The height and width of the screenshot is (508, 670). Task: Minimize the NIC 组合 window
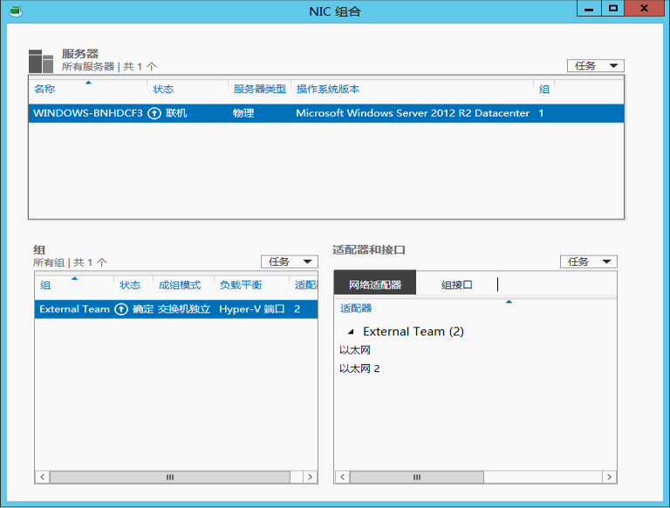tap(589, 9)
